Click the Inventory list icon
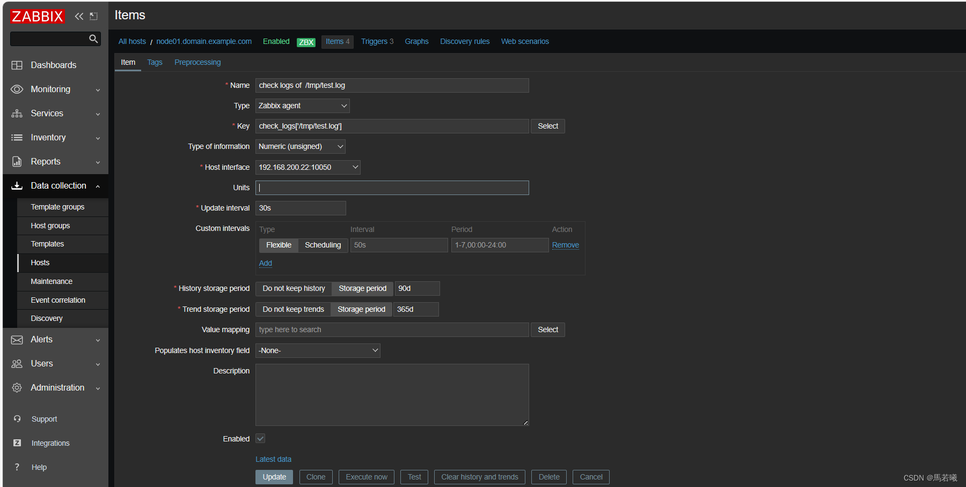This screenshot has width=966, height=487. pos(17,138)
